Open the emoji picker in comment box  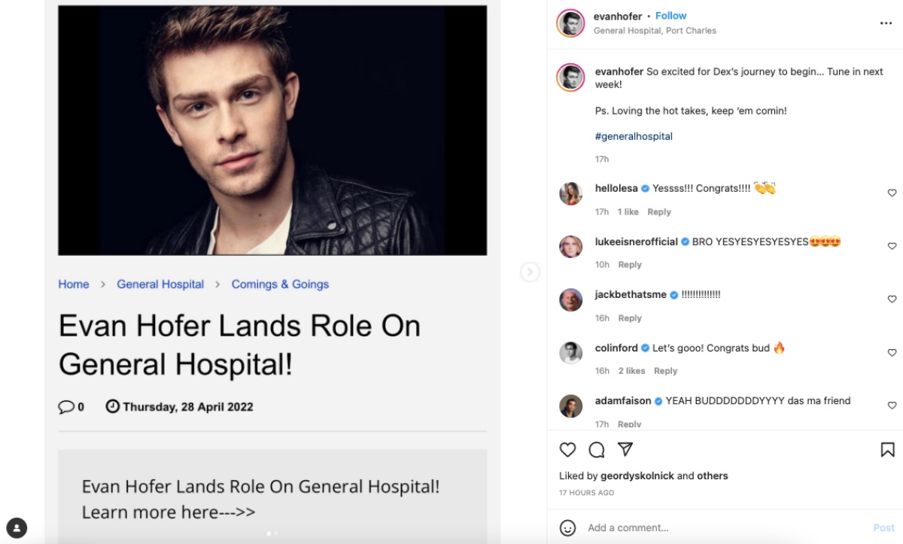tap(567, 527)
